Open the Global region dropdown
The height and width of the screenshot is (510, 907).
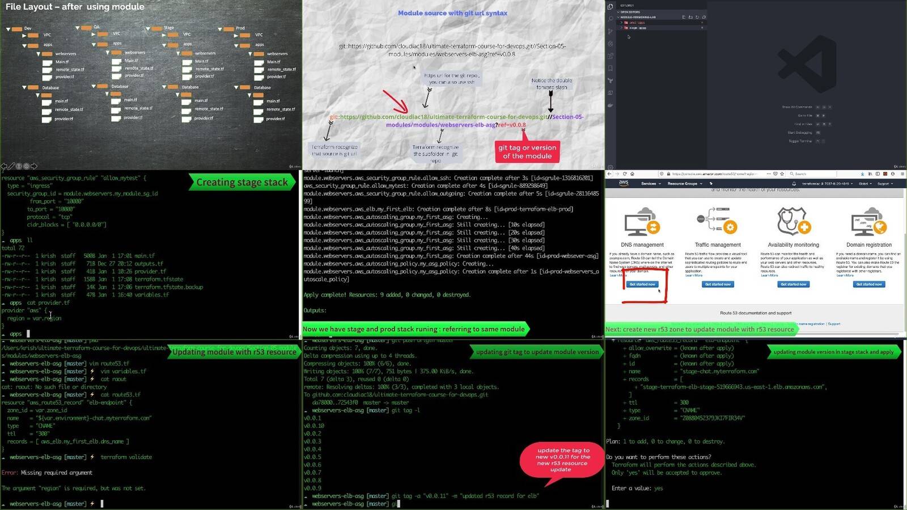[866, 184]
